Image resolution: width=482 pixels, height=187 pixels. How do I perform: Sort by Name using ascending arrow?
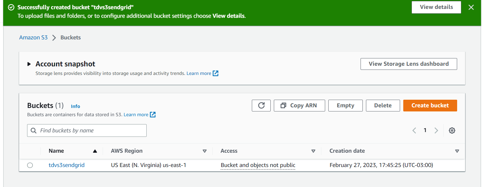coord(95,151)
